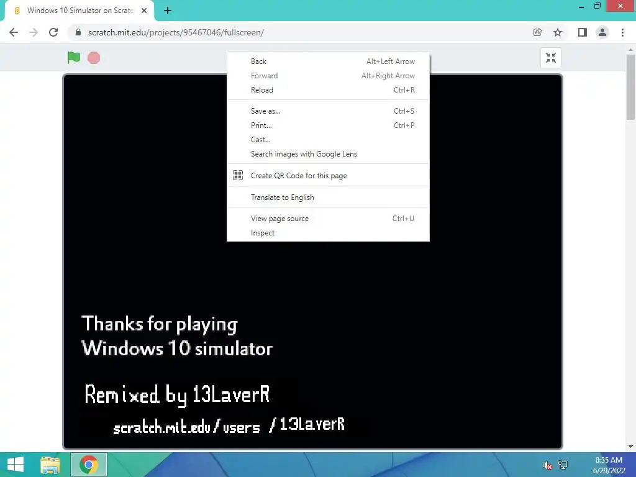Go back using the browser back arrow
Screen dimensions: 636x477
[x=14, y=32]
